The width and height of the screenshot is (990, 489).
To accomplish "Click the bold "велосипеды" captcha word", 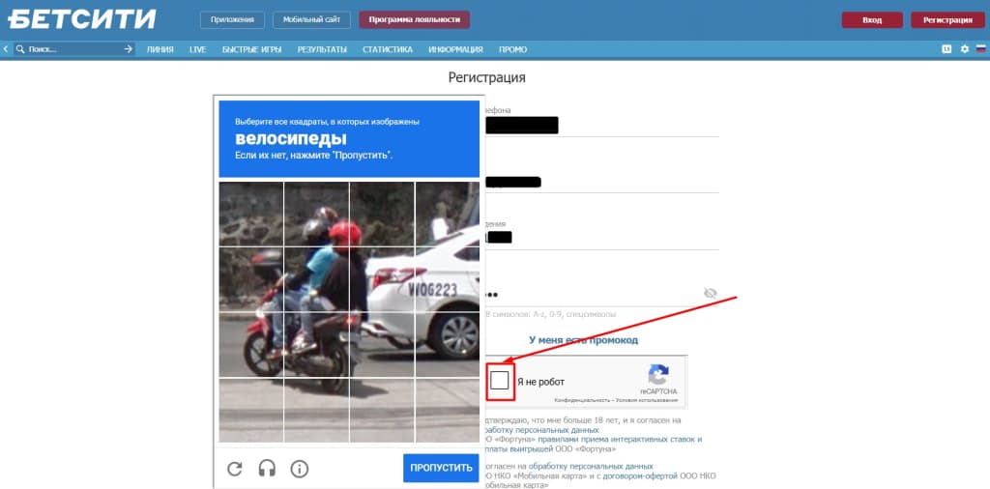I will pos(290,138).
